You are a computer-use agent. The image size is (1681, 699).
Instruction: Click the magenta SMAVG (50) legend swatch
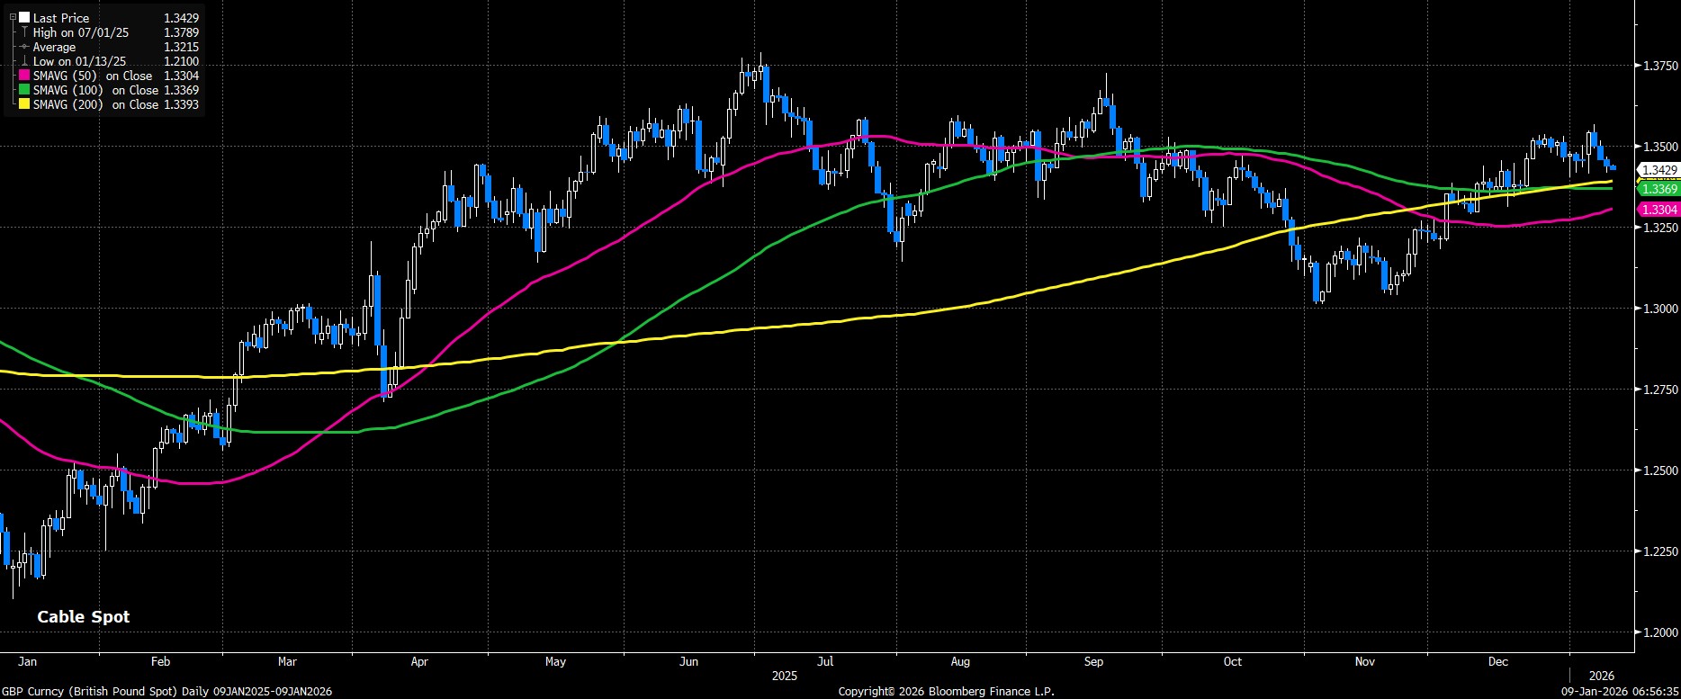(24, 76)
